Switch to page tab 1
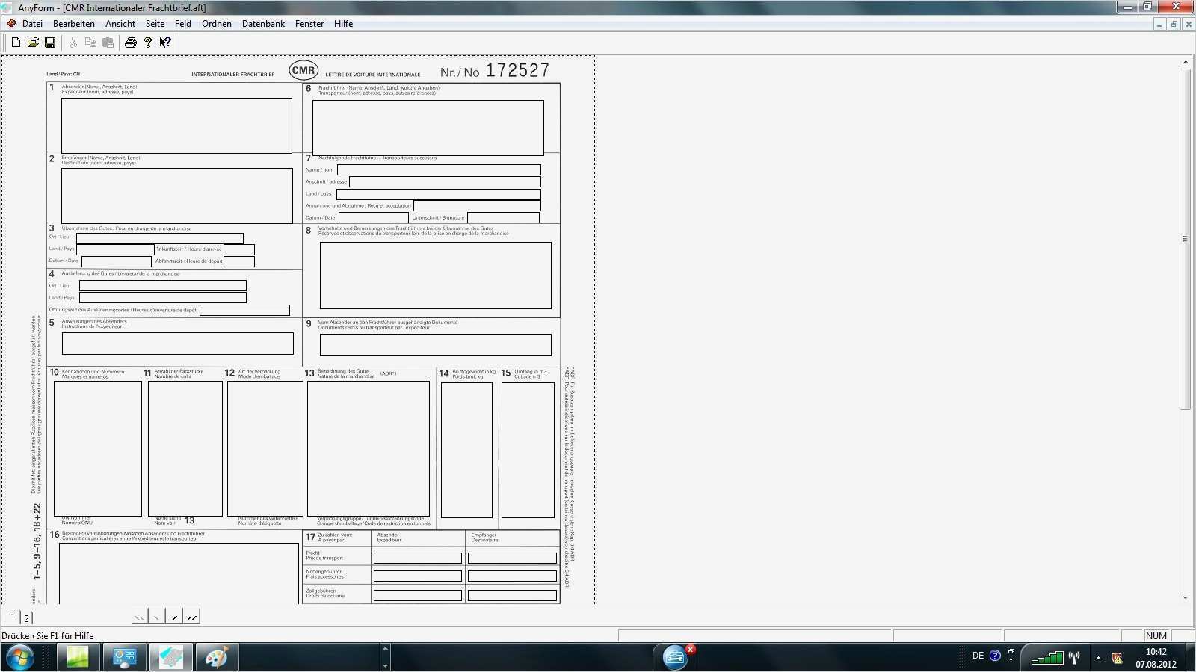The image size is (1196, 672). pos(13,617)
